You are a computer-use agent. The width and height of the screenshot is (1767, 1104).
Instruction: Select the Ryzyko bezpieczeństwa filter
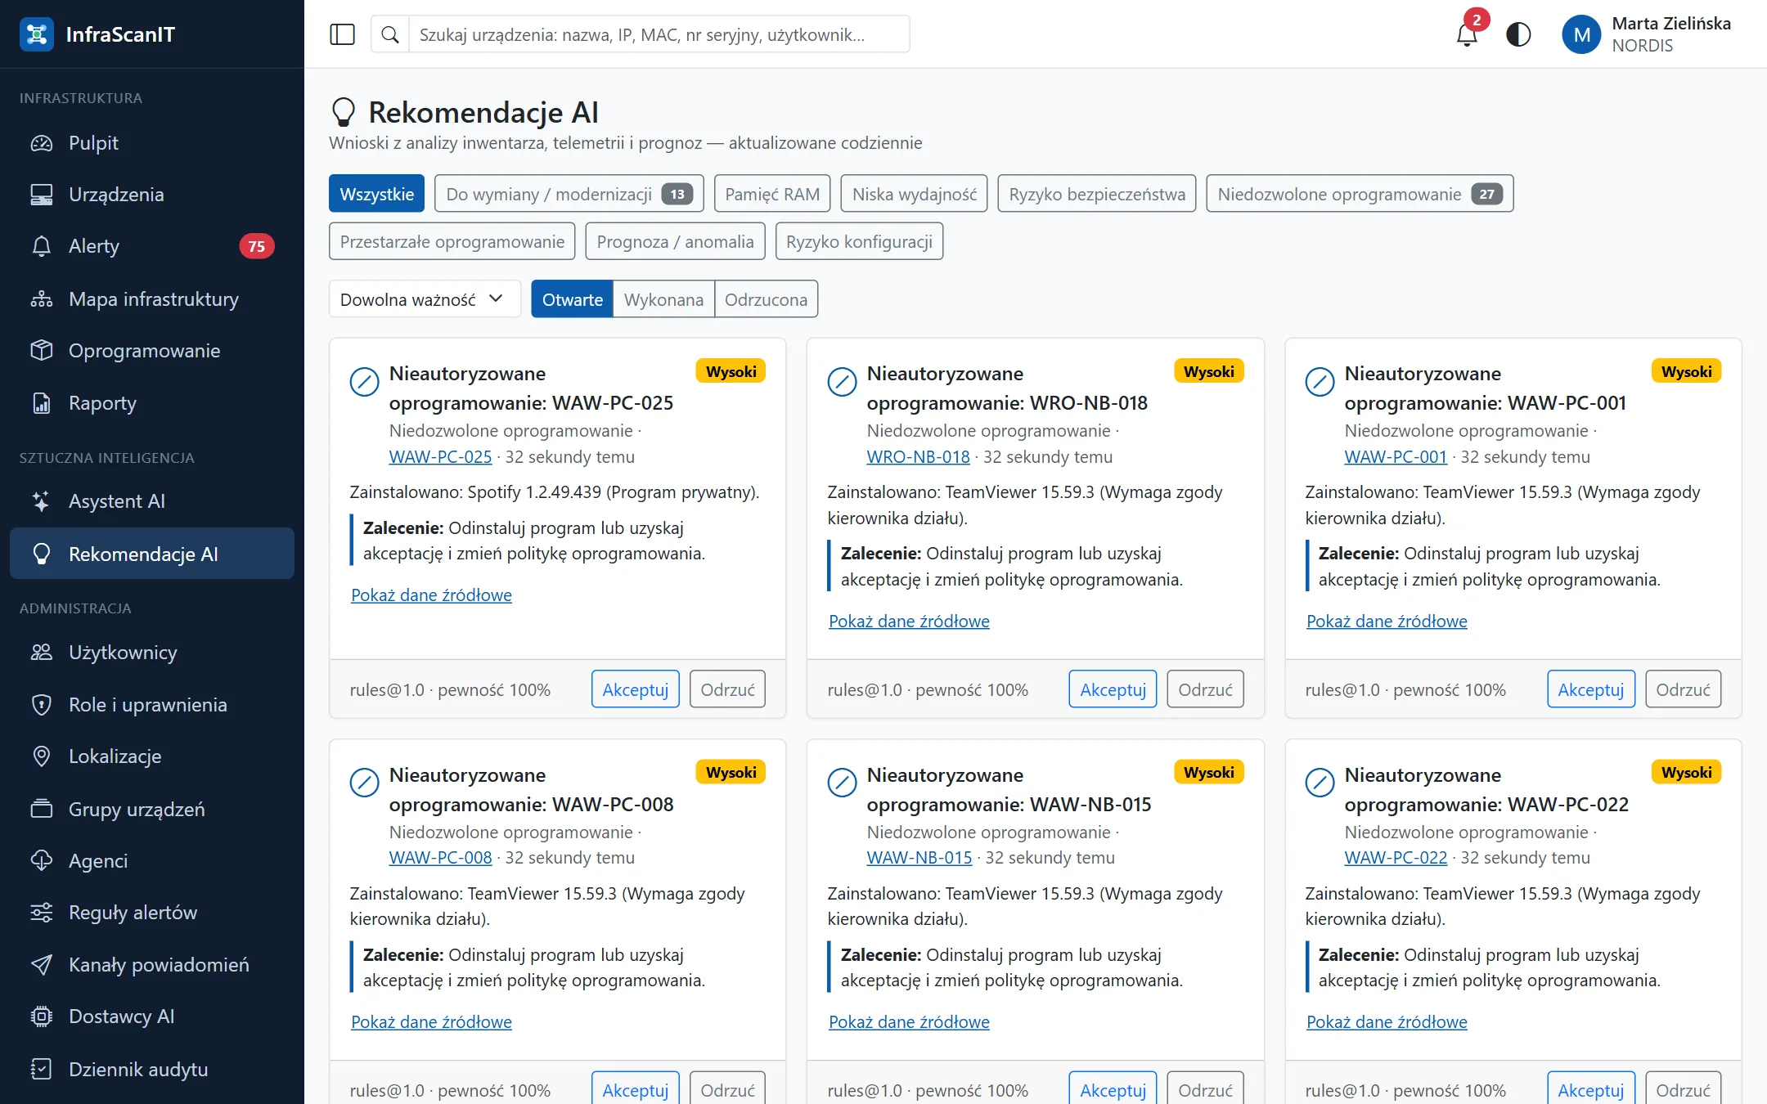tap(1097, 194)
